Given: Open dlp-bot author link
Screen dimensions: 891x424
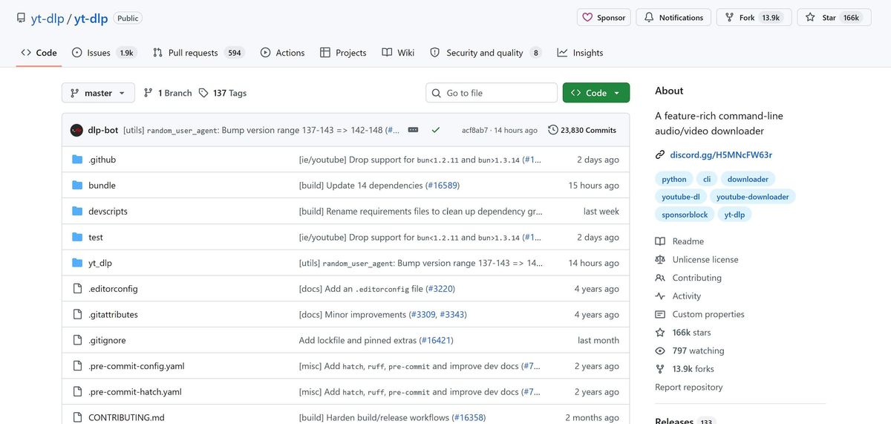Looking at the screenshot, I should click(x=103, y=130).
